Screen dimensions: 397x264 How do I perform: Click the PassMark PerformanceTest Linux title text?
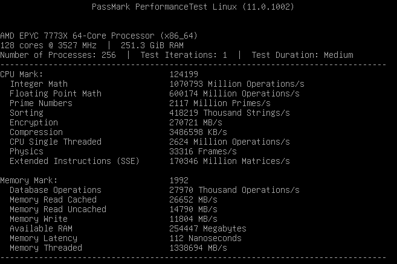tap(193, 7)
